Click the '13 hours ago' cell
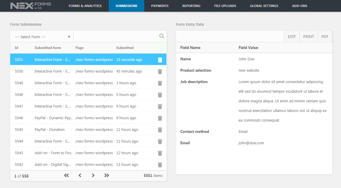The width and height of the screenshot is (341, 188). 127,164
